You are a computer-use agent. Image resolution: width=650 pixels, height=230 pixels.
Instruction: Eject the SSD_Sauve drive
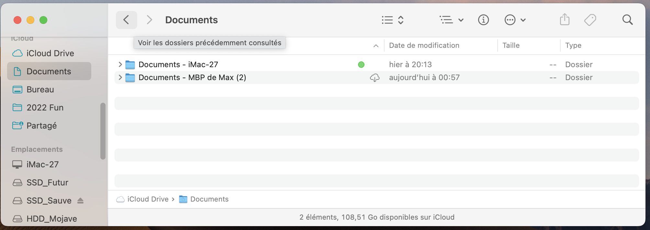tap(81, 201)
